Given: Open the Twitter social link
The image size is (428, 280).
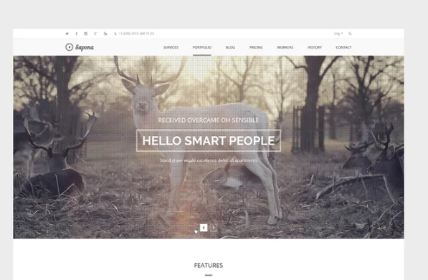Looking at the screenshot, I should (x=67, y=34).
